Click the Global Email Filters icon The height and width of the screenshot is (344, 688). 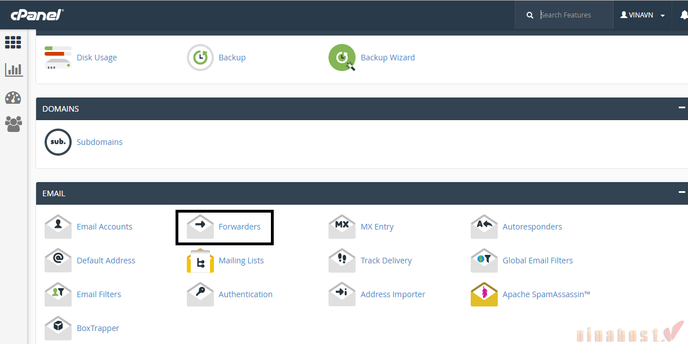tap(484, 261)
